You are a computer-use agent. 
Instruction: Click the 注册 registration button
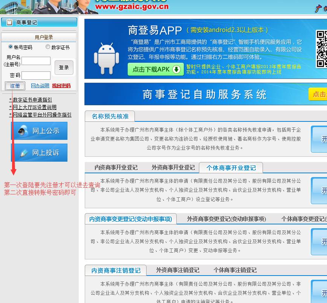click(x=15, y=86)
